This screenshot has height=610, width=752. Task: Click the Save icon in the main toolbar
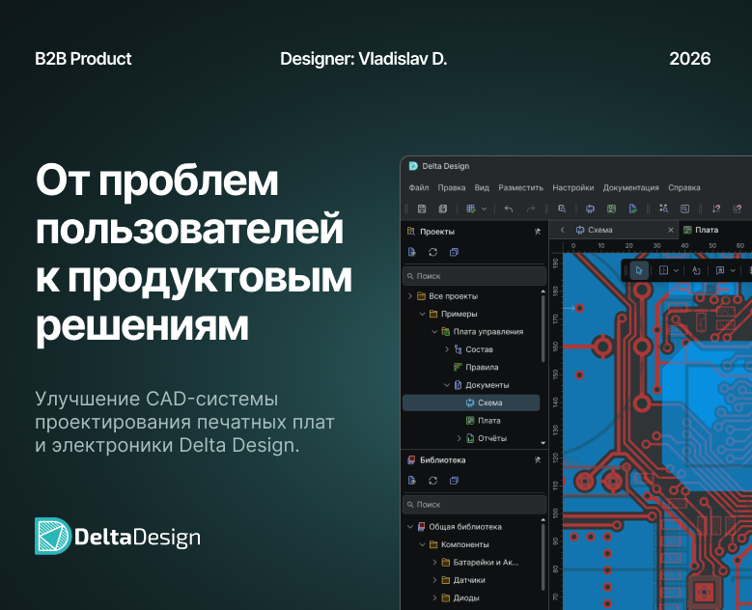coord(422,208)
